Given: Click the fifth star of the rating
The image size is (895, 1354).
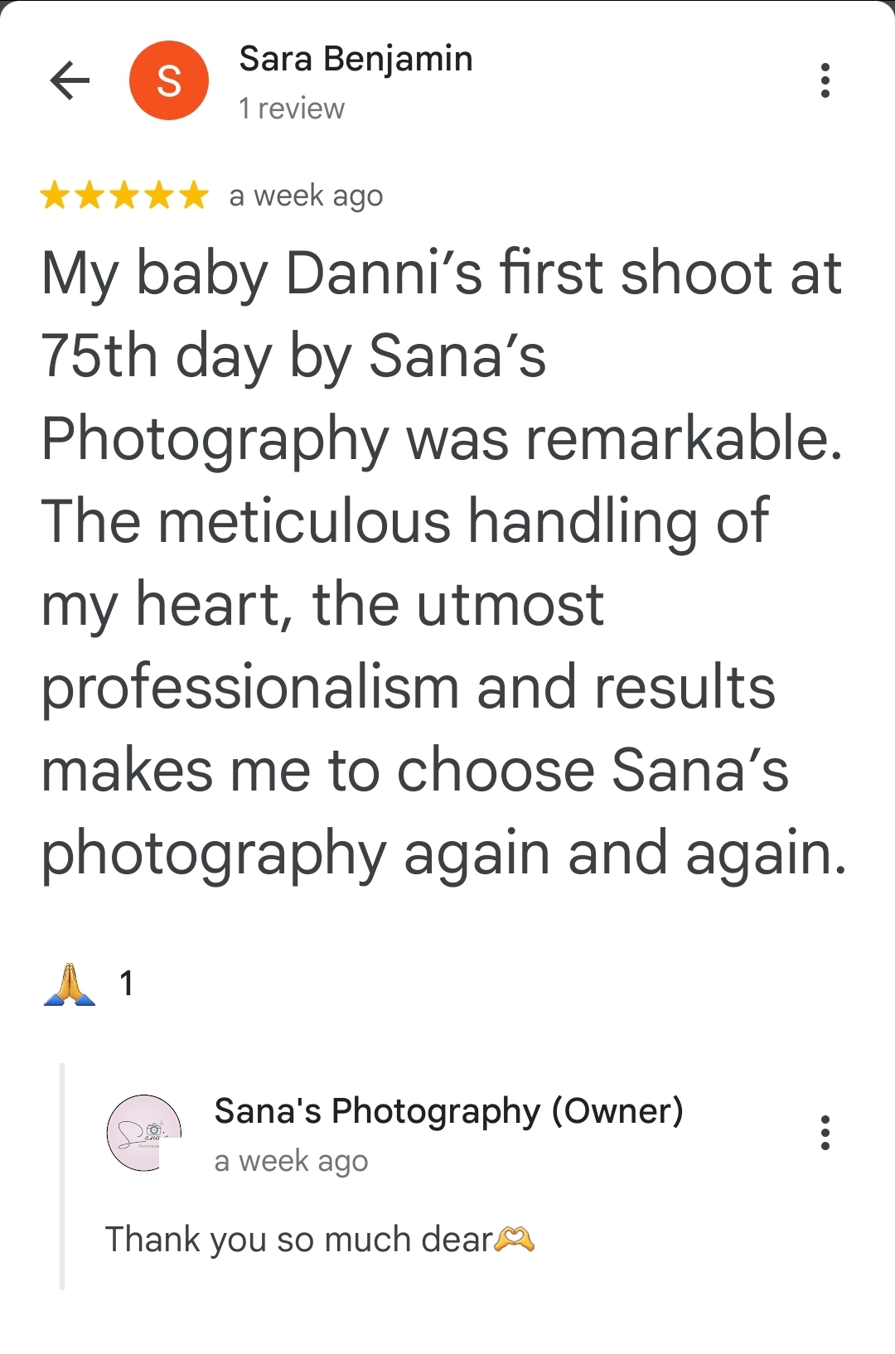Looking at the screenshot, I should (194, 196).
